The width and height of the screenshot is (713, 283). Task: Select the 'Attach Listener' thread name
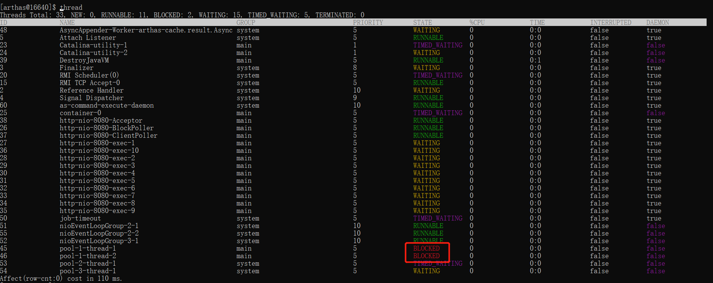click(x=88, y=38)
